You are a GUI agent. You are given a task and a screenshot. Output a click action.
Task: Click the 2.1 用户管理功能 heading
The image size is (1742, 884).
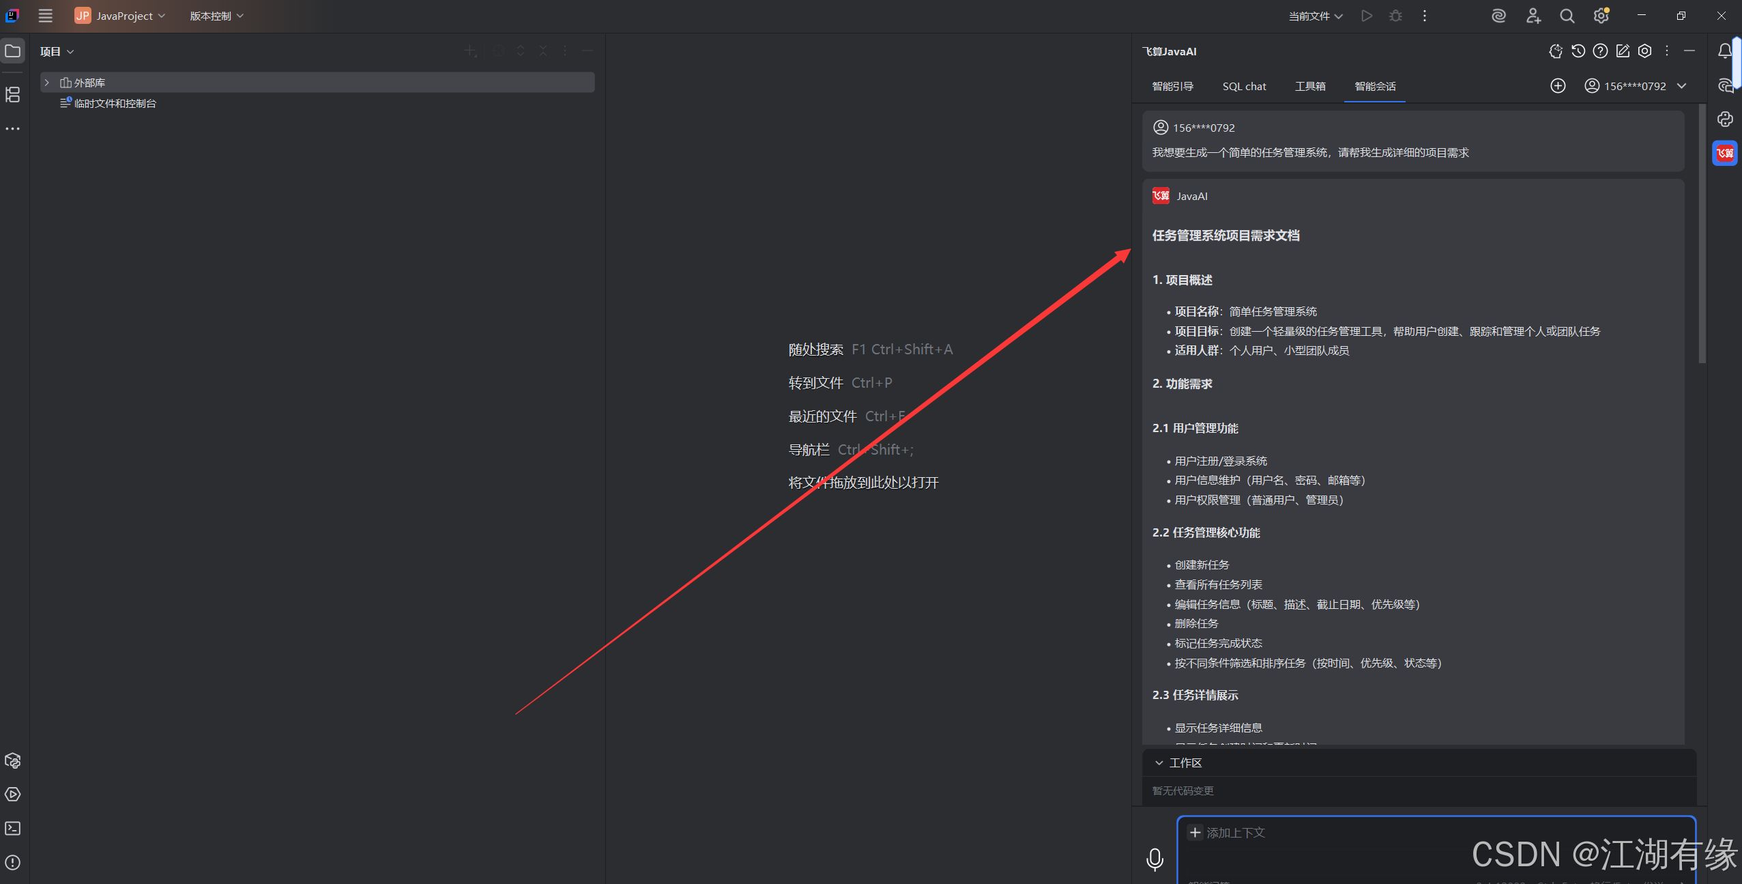(x=1195, y=428)
